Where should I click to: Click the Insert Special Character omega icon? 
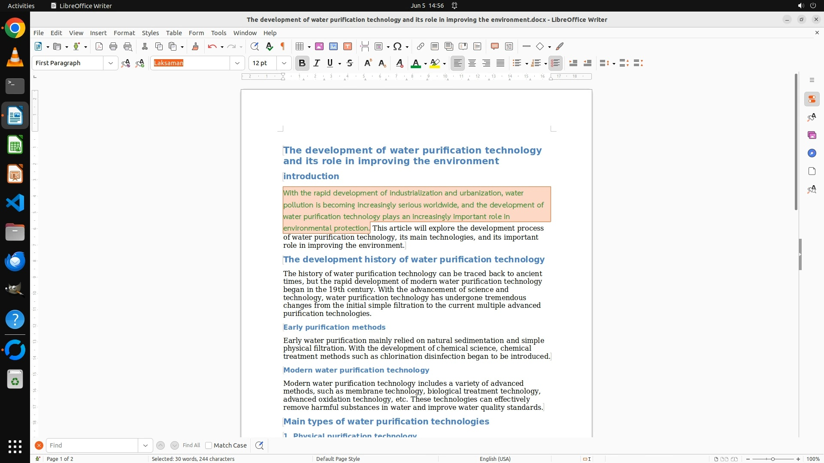pyautogui.click(x=397, y=46)
